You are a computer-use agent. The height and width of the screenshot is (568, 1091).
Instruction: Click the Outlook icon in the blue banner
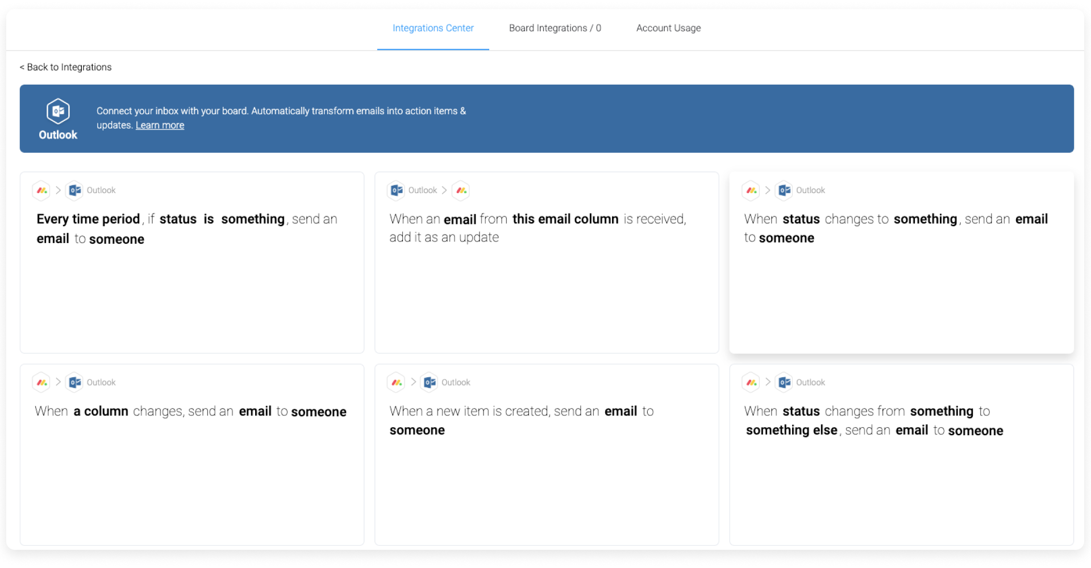58,111
